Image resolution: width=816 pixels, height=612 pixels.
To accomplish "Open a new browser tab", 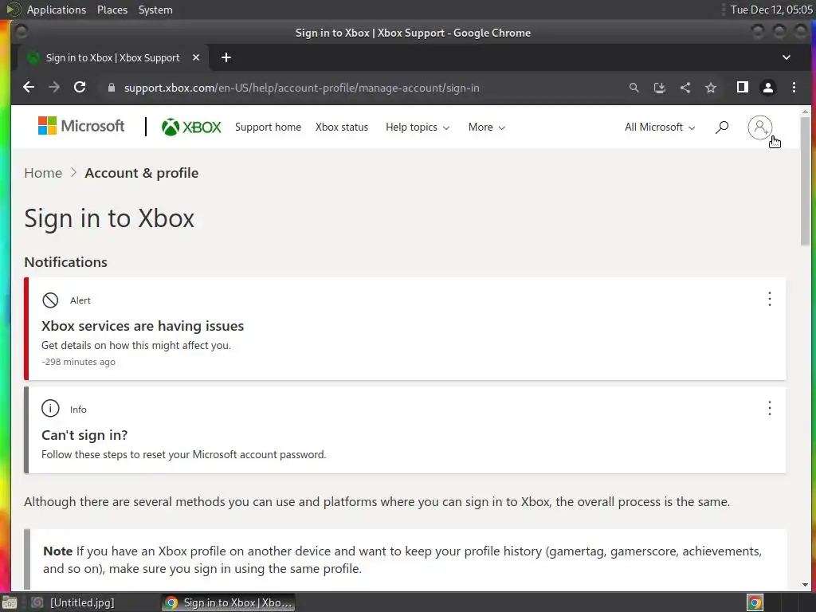I will pos(226,57).
